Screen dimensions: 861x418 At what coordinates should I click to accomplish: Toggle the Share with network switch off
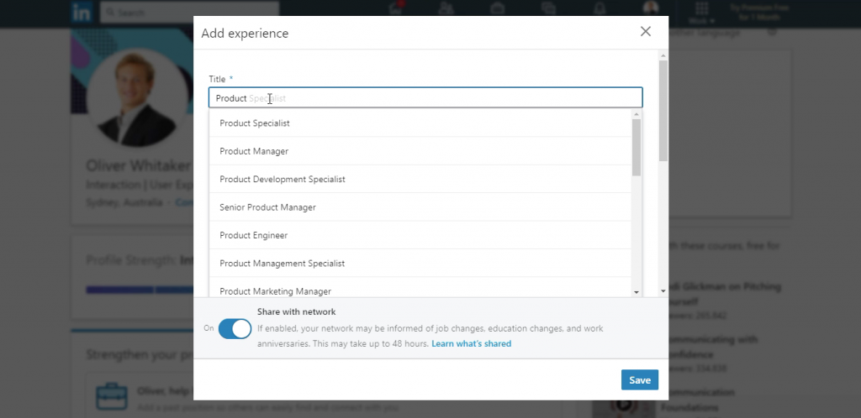point(235,329)
